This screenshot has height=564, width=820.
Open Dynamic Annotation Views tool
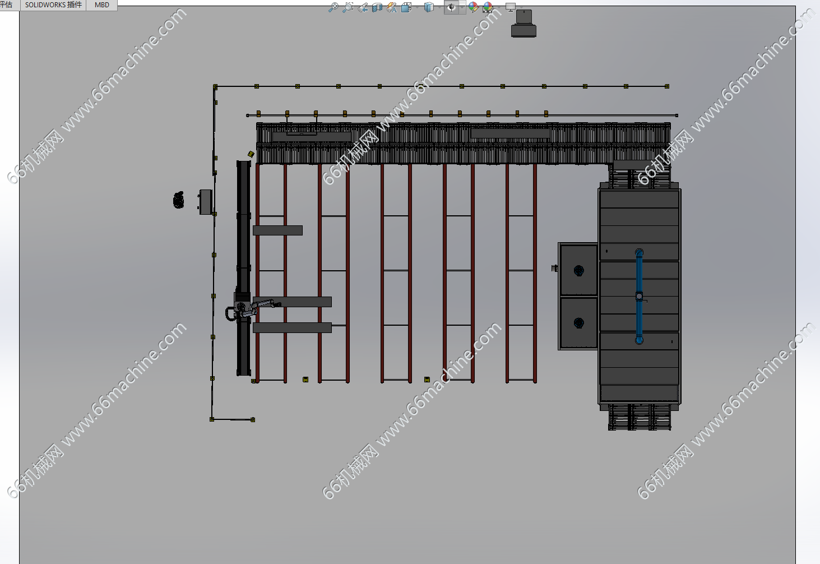(x=392, y=7)
